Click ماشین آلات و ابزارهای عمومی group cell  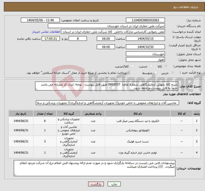69,130
